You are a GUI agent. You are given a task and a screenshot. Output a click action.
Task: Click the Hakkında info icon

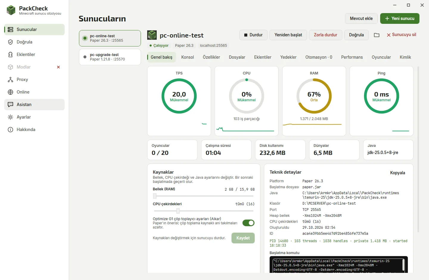(x=10, y=130)
